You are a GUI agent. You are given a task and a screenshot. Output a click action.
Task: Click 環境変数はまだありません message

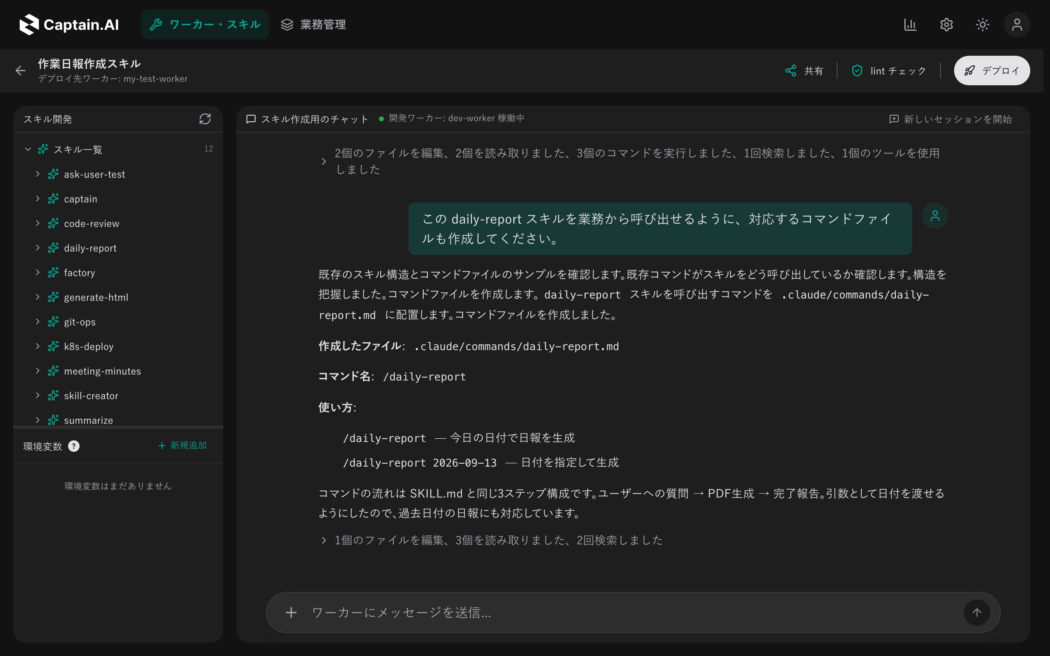pyautogui.click(x=118, y=486)
